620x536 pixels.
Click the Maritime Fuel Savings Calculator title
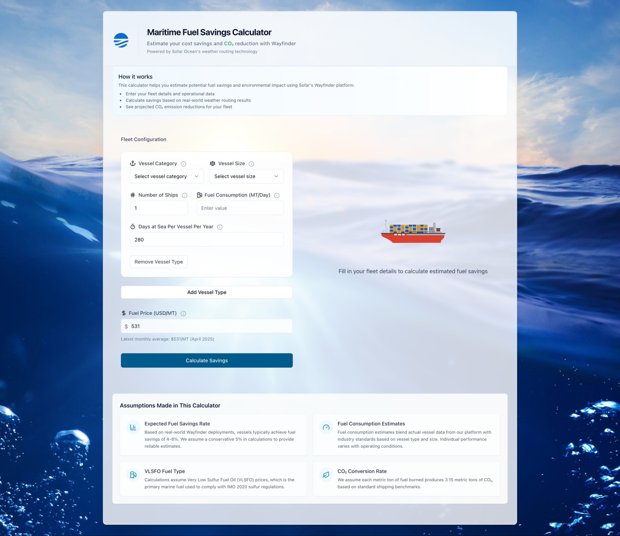coord(209,32)
